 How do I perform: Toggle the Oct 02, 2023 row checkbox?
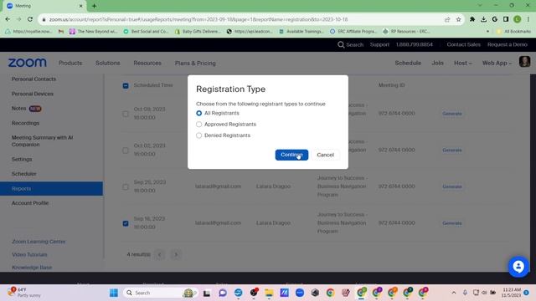(126, 150)
